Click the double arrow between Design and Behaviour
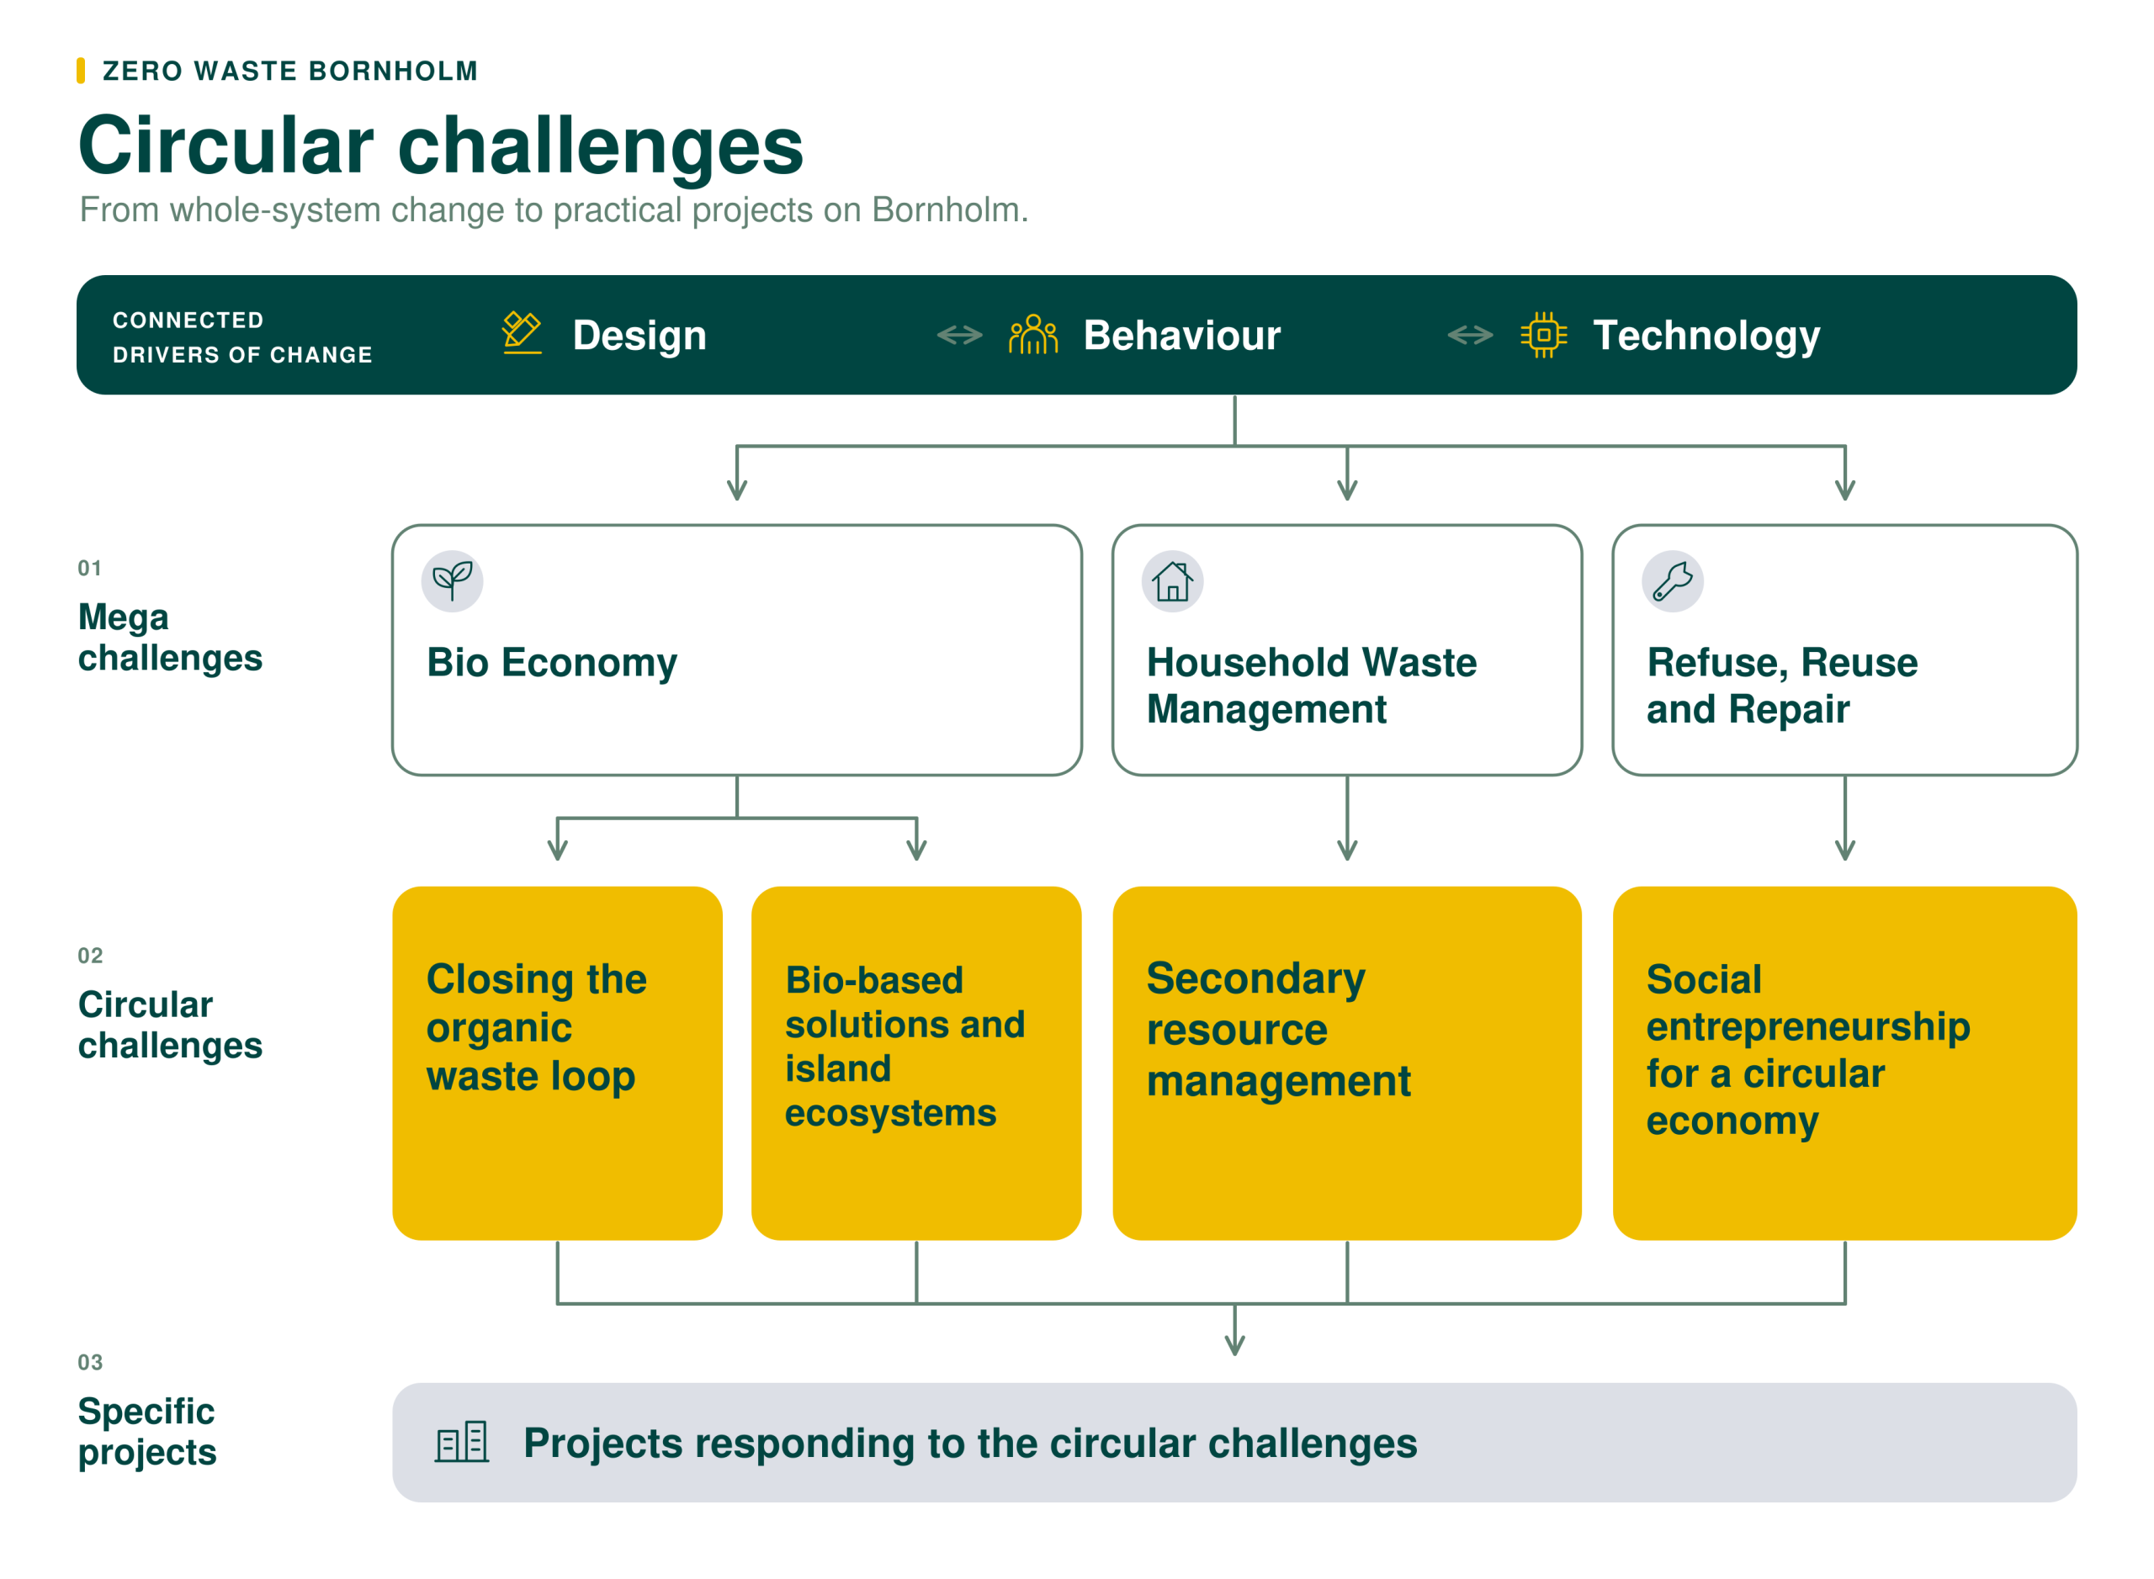The width and height of the screenshot is (2154, 1579). coord(959,335)
